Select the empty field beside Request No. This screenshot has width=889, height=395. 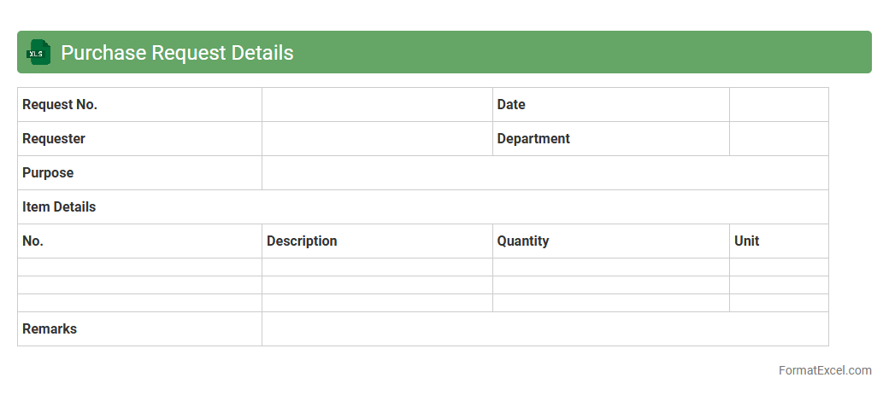coord(377,105)
